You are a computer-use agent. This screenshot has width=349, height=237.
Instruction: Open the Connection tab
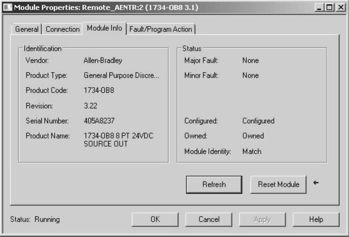coord(62,29)
